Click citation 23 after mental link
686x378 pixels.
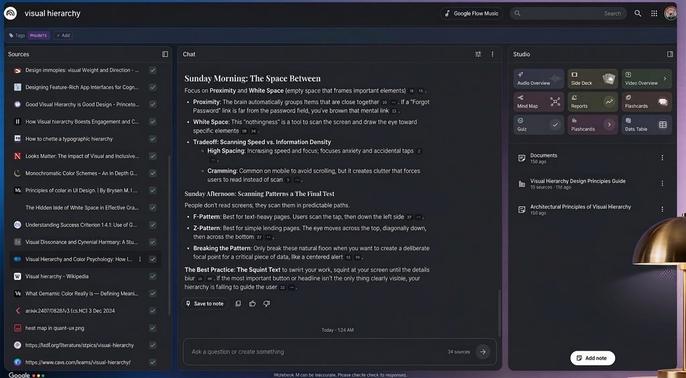(394, 111)
